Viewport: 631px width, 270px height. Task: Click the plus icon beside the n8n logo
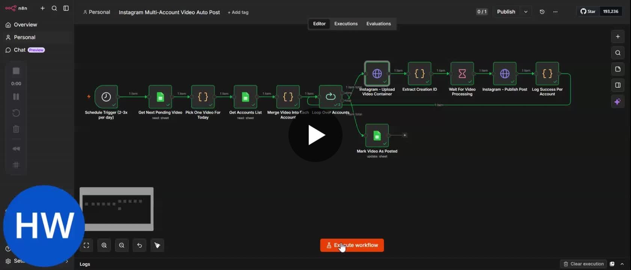(42, 8)
